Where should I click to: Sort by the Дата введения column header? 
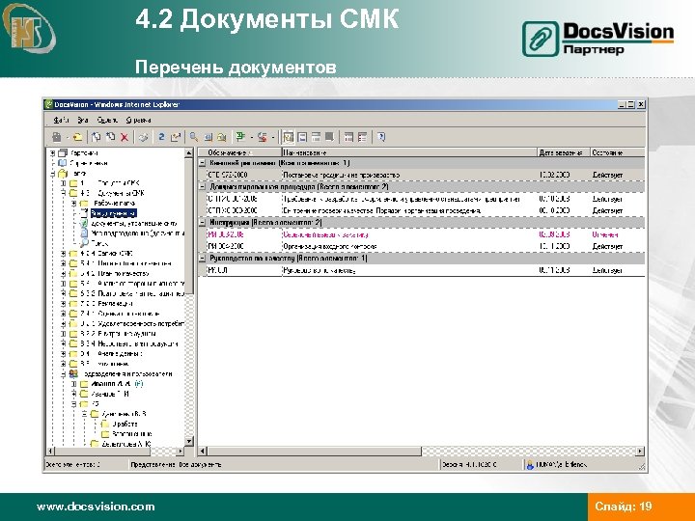pos(564,152)
